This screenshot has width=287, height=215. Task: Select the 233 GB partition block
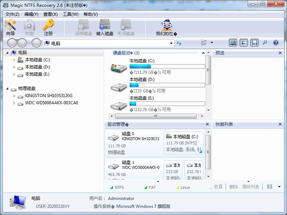pyautogui.click(x=173, y=170)
